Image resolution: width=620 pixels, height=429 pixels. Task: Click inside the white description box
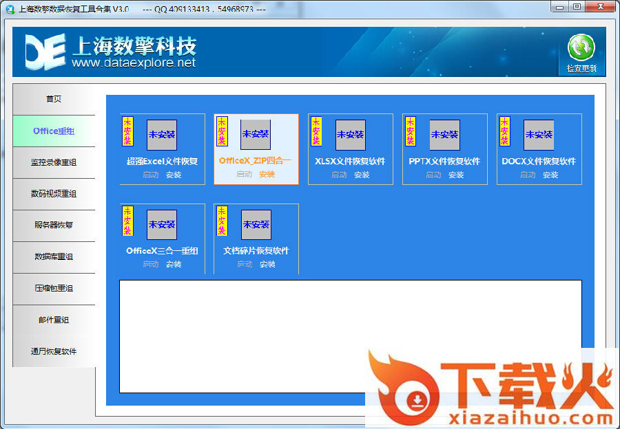351,336
